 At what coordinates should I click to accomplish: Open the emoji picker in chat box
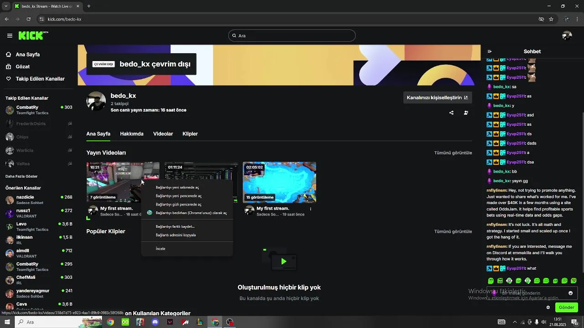(x=570, y=293)
